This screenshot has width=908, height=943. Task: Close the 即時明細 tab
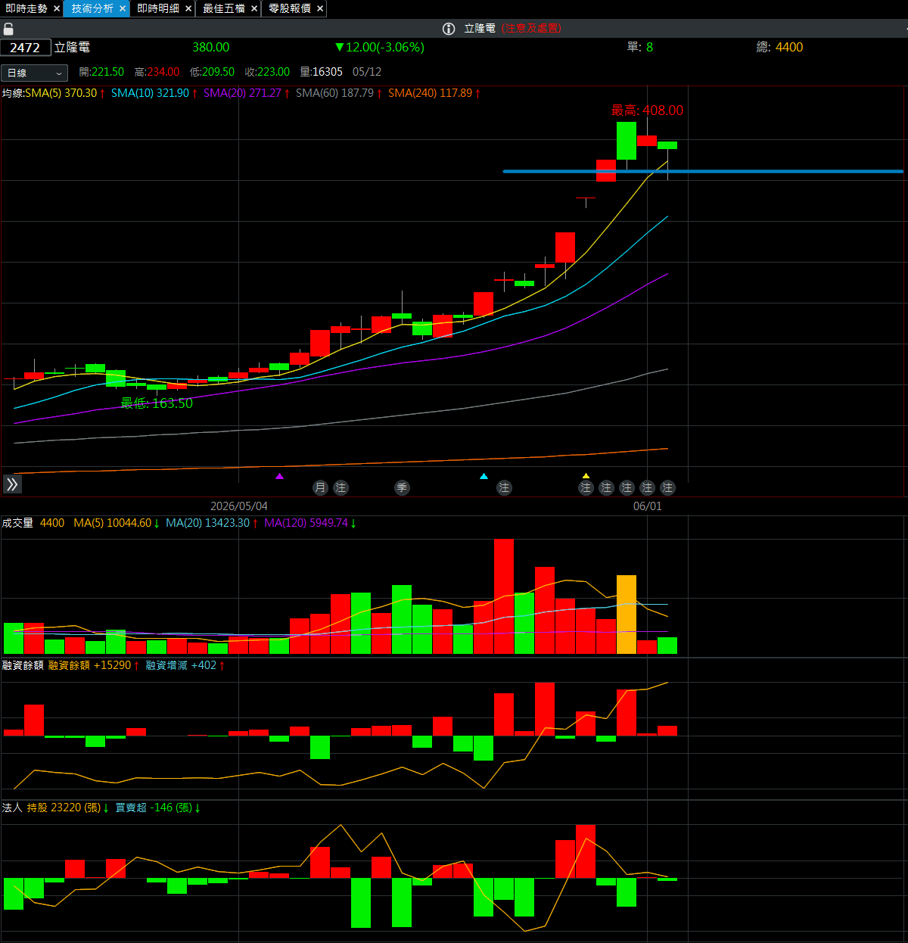[188, 8]
